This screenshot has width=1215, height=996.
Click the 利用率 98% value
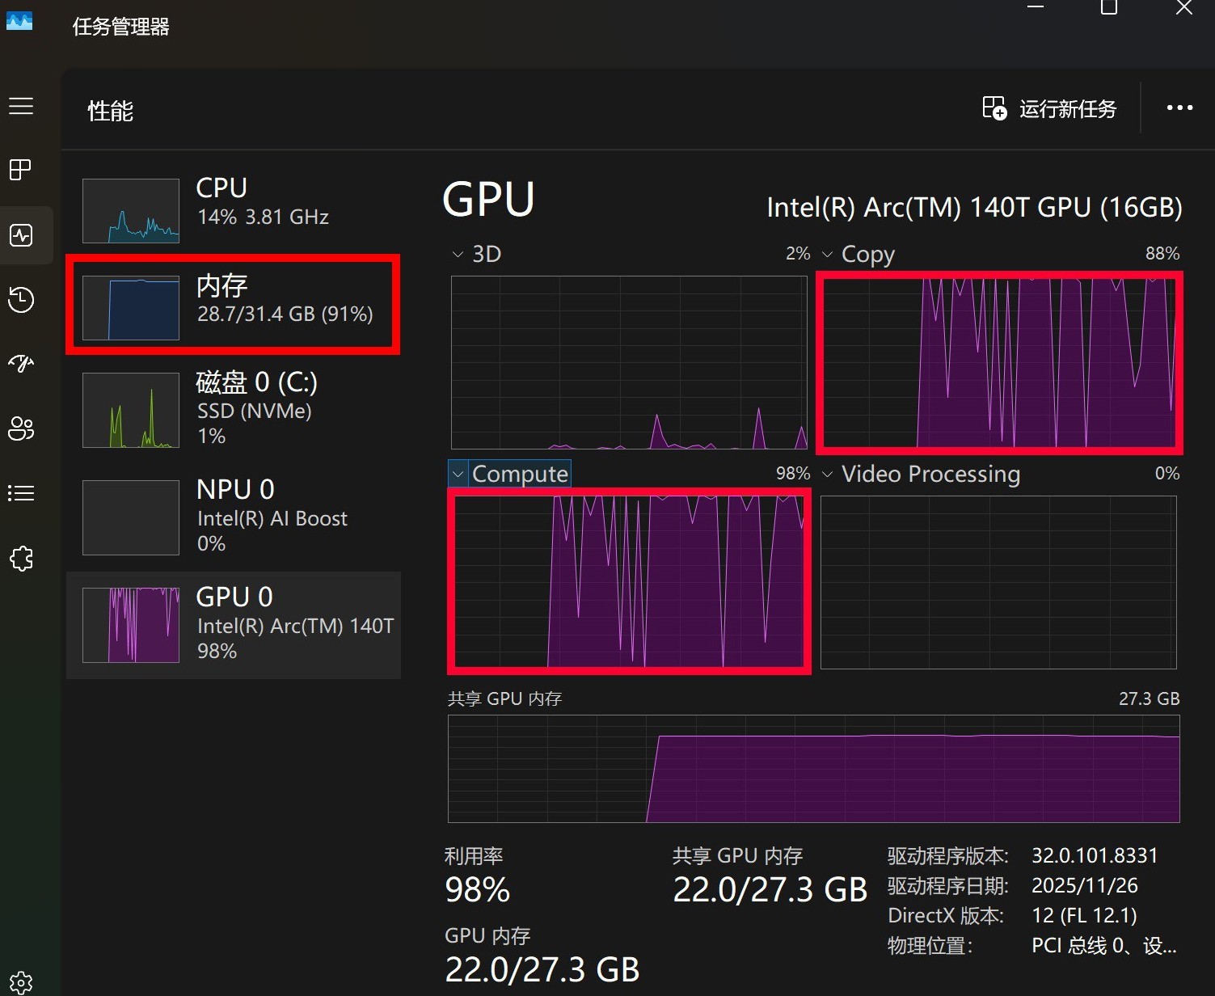[x=478, y=890]
